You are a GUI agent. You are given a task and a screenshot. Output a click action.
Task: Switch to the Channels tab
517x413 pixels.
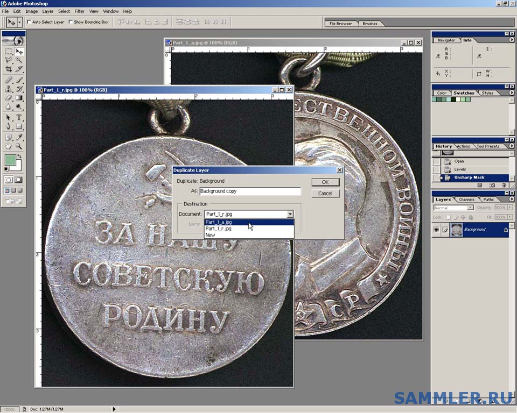pyautogui.click(x=466, y=199)
